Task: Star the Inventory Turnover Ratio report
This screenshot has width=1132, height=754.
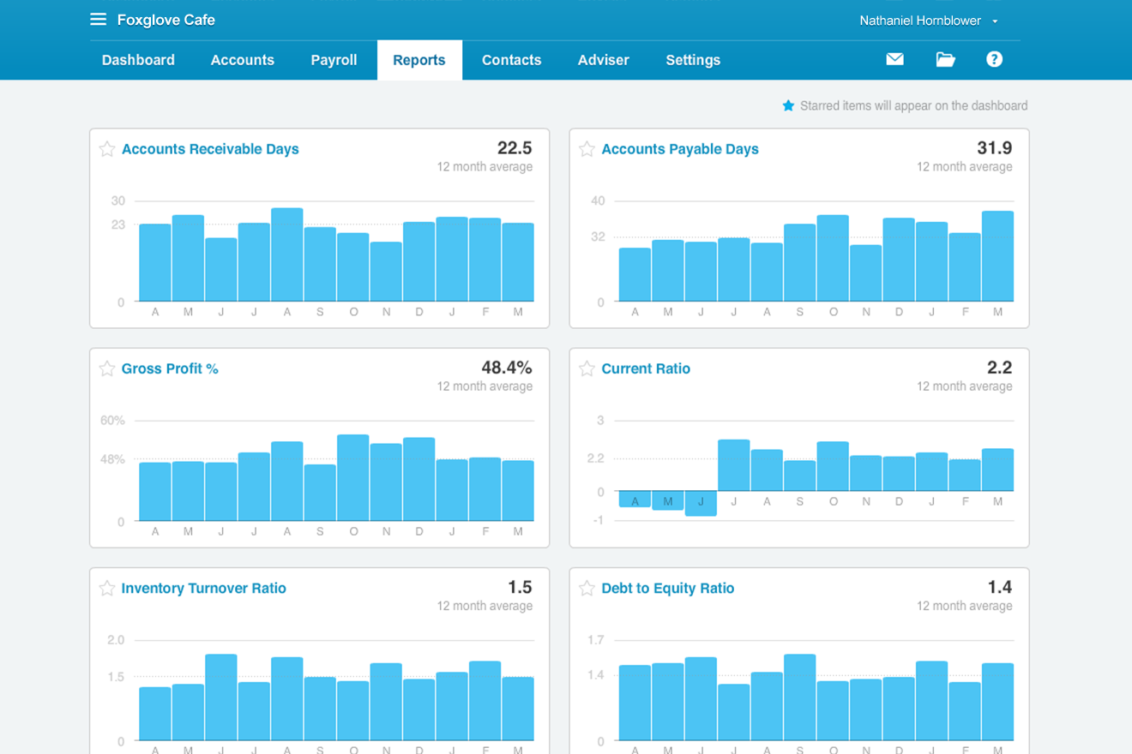Action: pos(106,588)
